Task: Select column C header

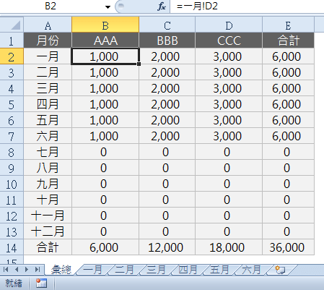Action: [x=167, y=25]
